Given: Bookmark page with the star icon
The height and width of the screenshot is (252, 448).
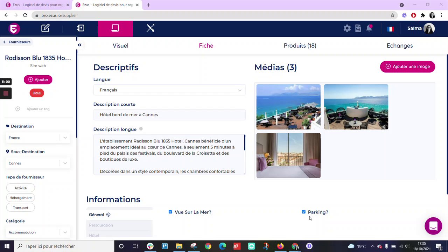Looking at the screenshot, I should [392, 15].
